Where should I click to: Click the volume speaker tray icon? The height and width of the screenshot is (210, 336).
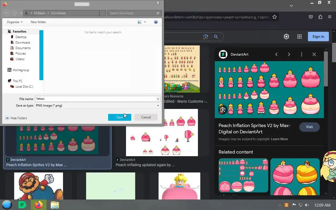click(307, 205)
